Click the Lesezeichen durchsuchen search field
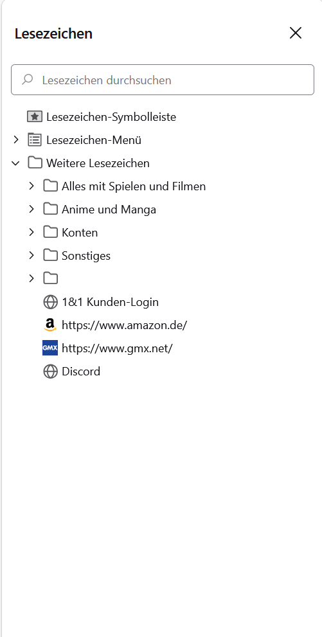This screenshot has width=322, height=637. [x=163, y=80]
